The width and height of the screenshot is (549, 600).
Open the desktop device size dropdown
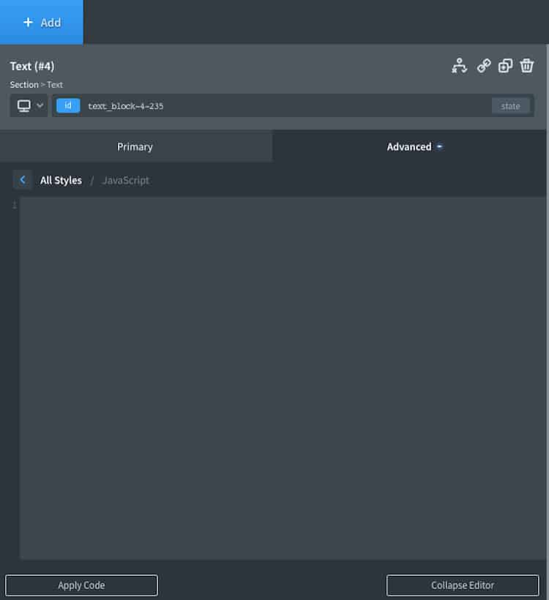[29, 105]
